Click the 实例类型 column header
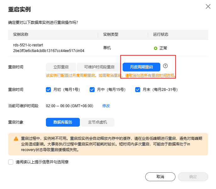216x189 pixels. pyautogui.click(x=111, y=34)
